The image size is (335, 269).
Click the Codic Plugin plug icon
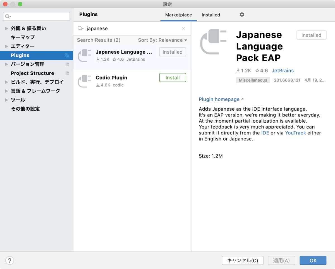pyautogui.click(x=84, y=81)
